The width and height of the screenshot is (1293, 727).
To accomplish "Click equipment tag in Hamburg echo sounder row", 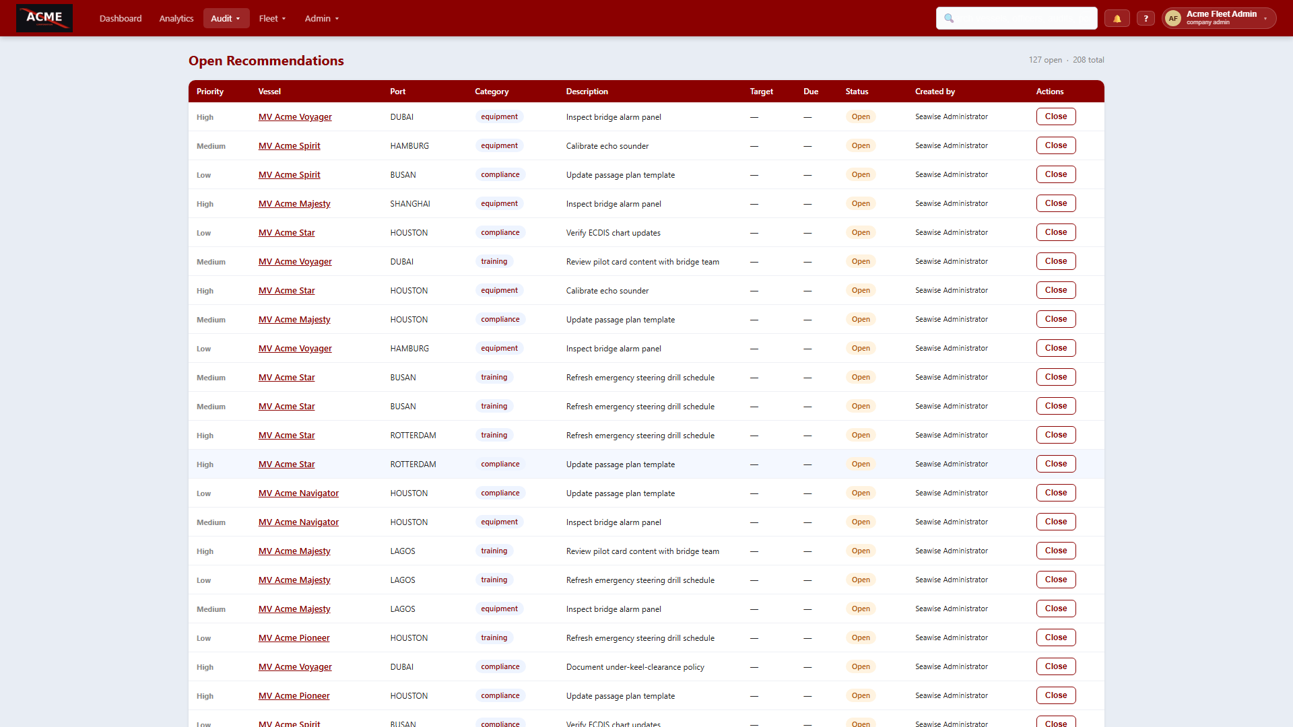I will (499, 145).
